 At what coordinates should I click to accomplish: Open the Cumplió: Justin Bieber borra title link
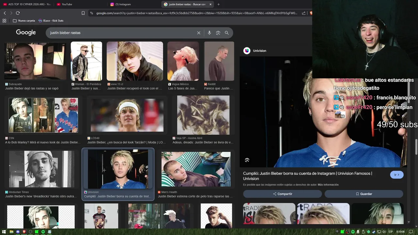tap(307, 176)
